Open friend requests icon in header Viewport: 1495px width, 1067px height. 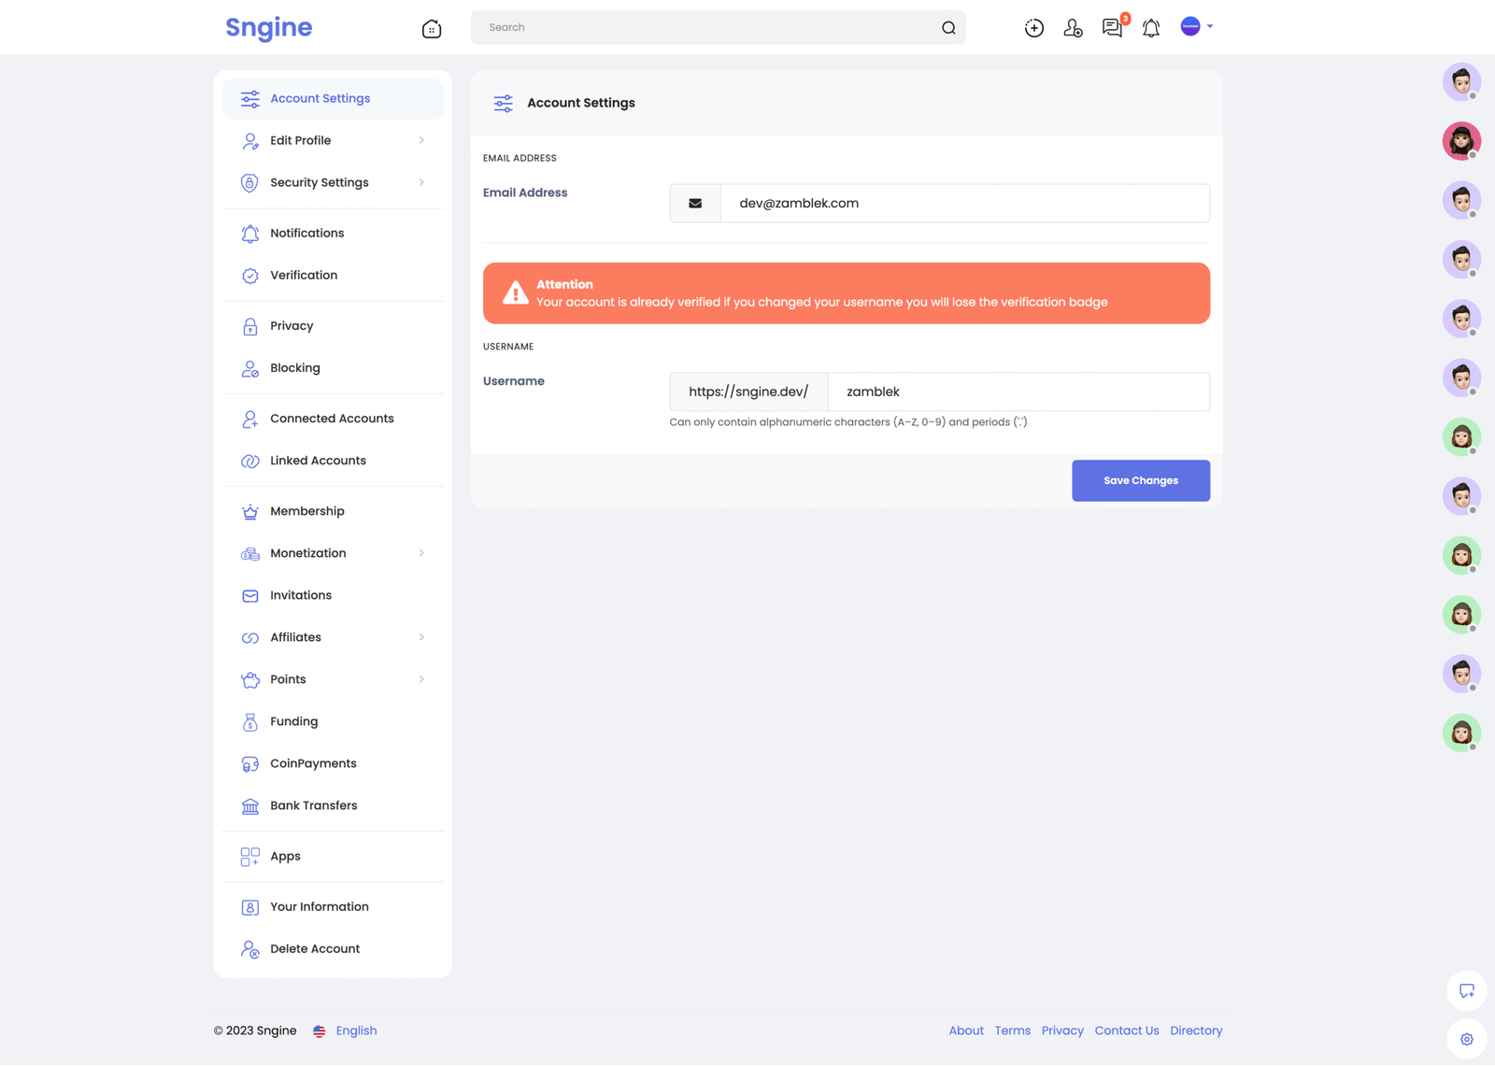pyautogui.click(x=1073, y=28)
